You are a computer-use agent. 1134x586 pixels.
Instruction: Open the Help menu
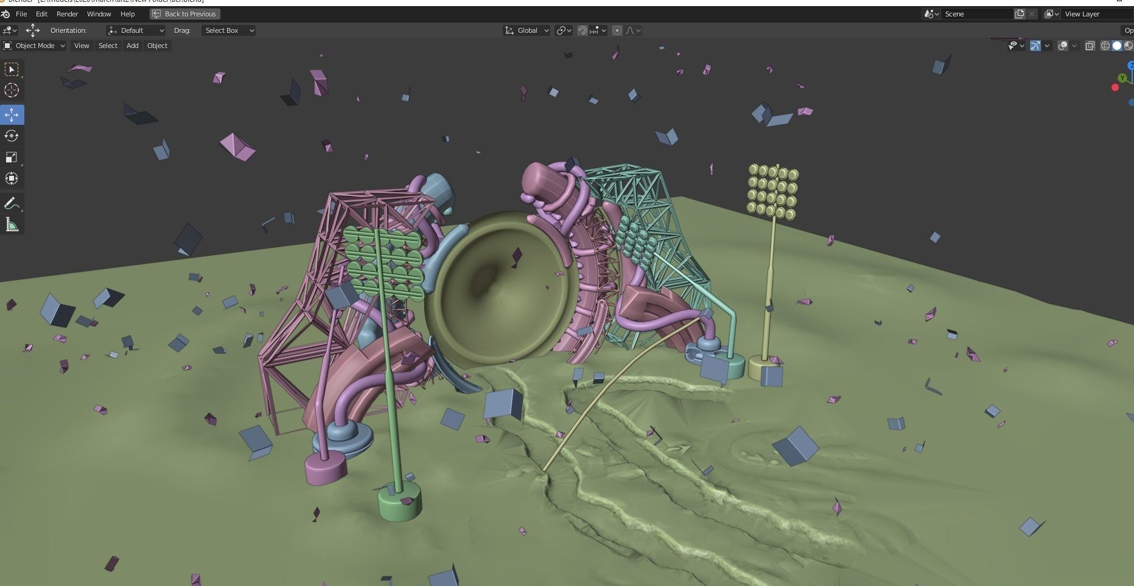tap(127, 14)
